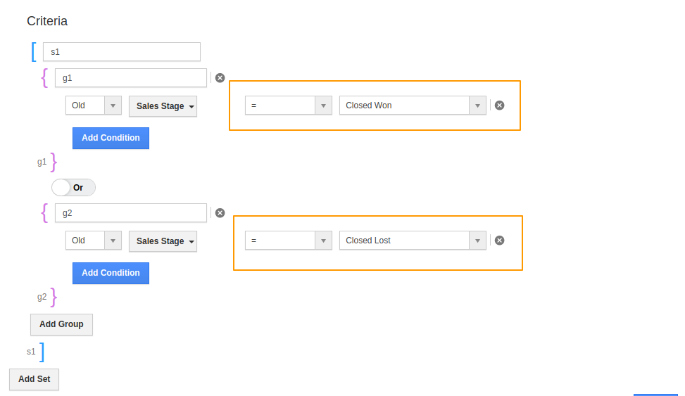The image size is (685, 396).
Task: Remove group g1 with its X icon
Action: click(x=220, y=77)
